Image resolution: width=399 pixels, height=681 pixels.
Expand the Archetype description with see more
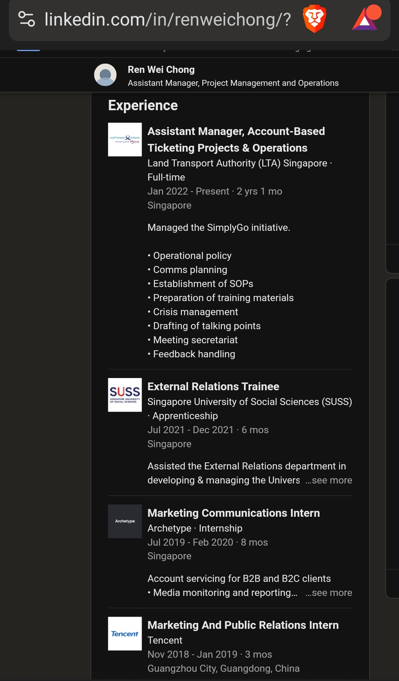pyautogui.click(x=329, y=593)
